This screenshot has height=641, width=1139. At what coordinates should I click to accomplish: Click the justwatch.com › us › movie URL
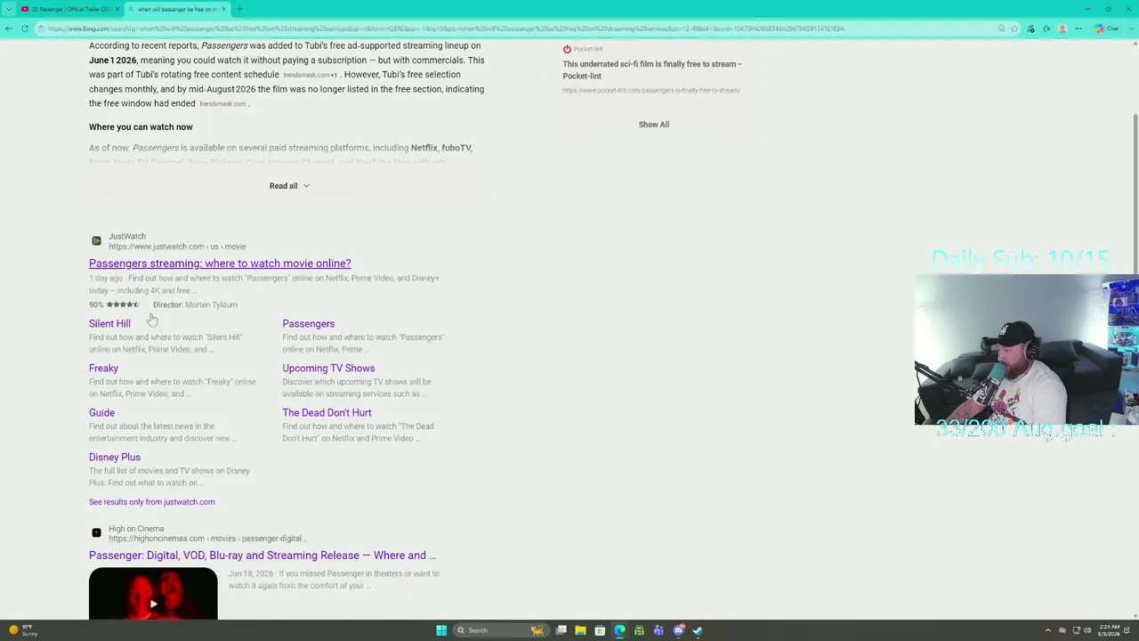(177, 247)
